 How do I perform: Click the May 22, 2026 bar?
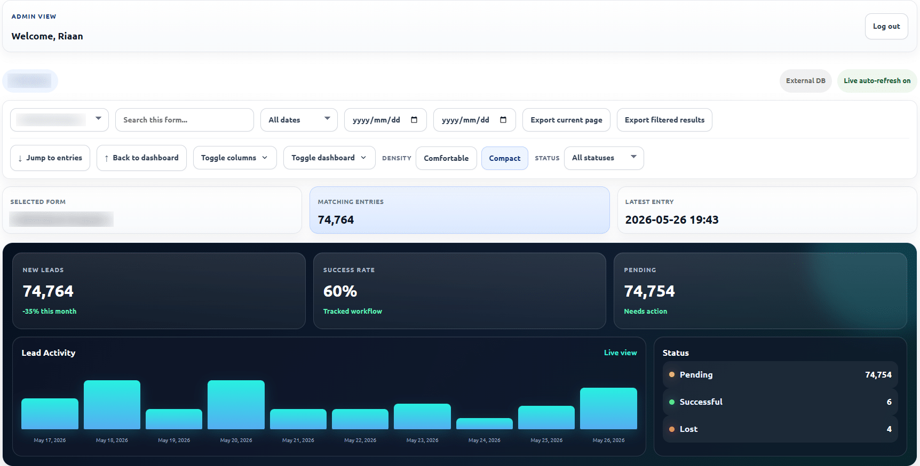point(360,419)
